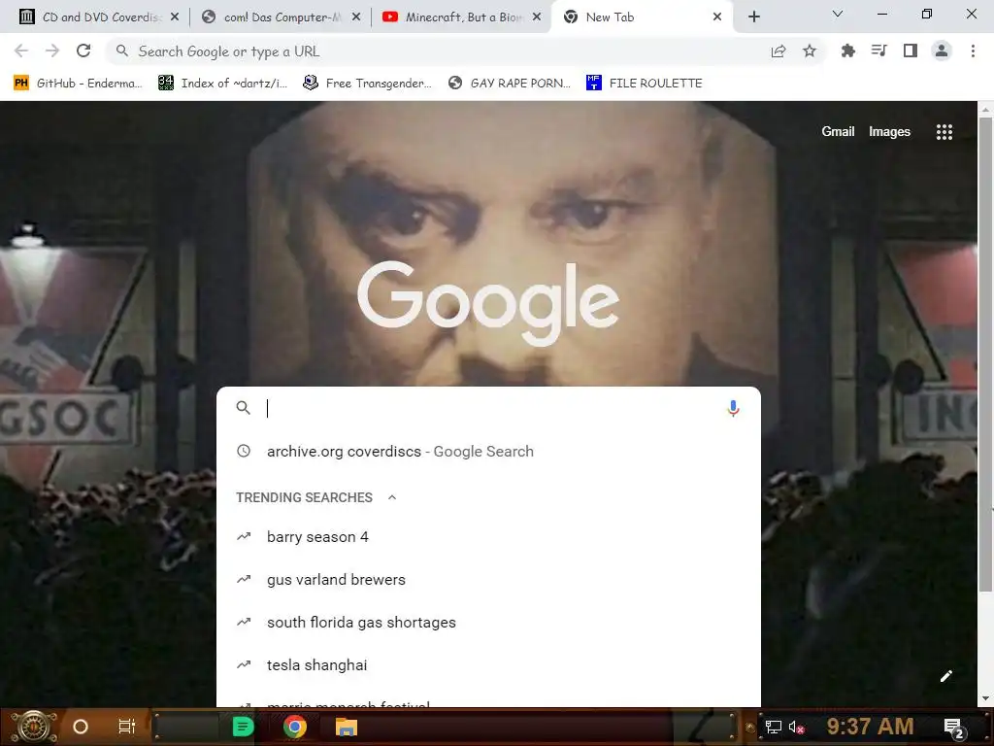Open the media control icon in toolbar
The height and width of the screenshot is (746, 994).
[878, 51]
